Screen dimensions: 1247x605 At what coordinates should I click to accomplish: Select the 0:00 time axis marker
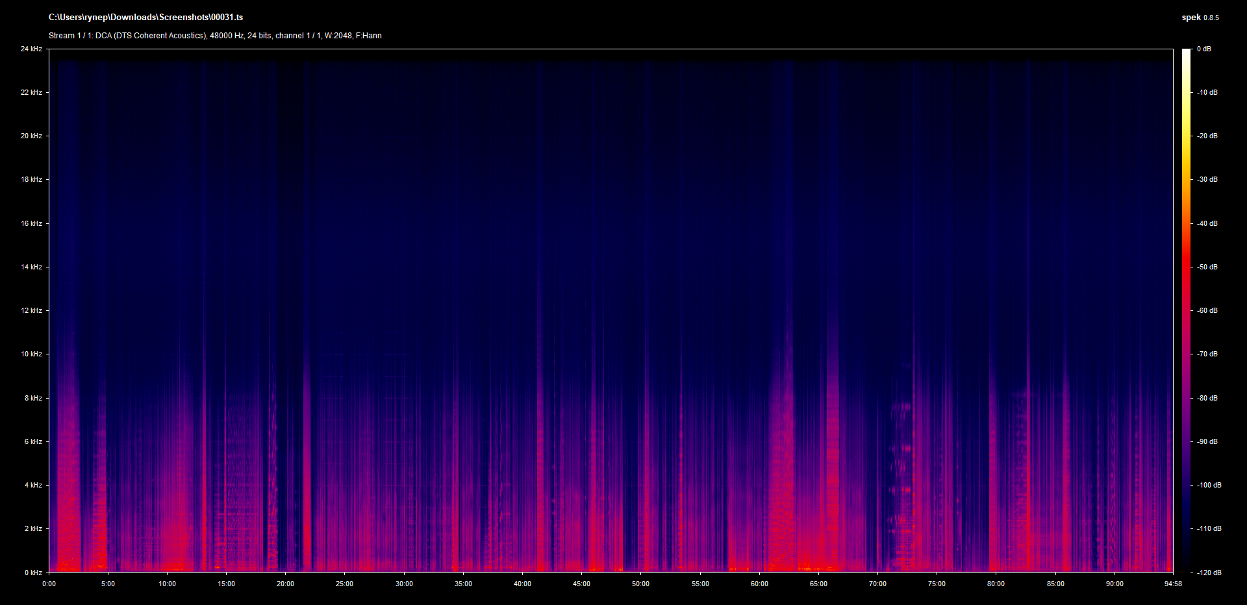(x=49, y=584)
